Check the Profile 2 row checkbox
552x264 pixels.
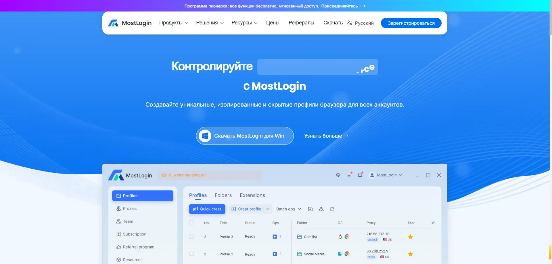click(x=191, y=254)
